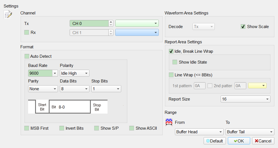Toggle the Invert Bits checkbox

(62, 128)
